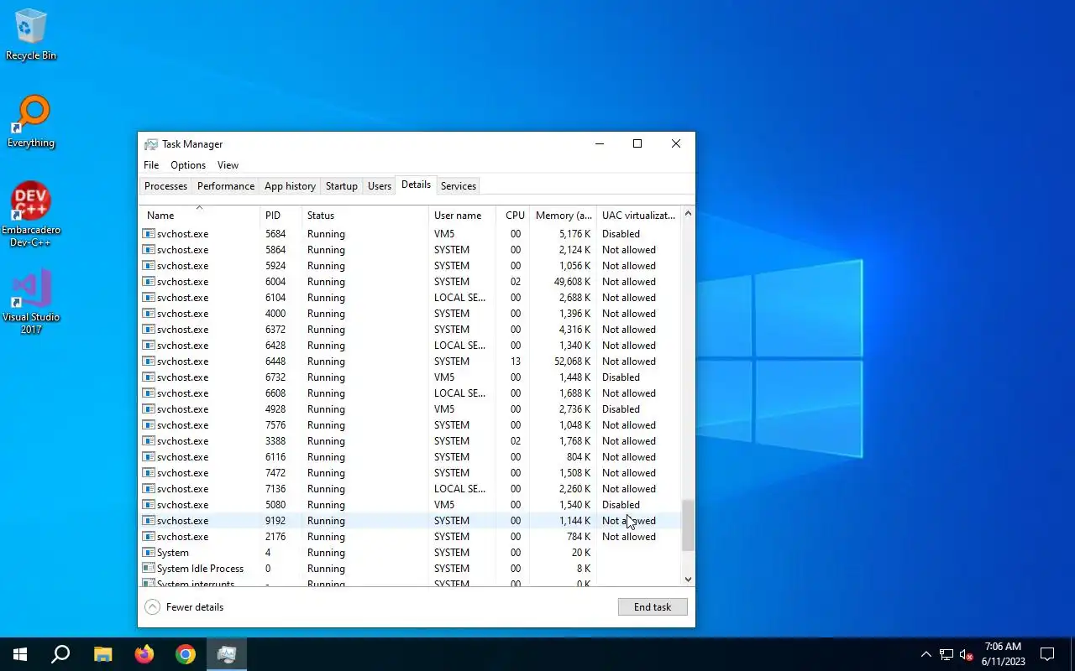The image size is (1075, 671).
Task: Open the Options menu
Action: [188, 165]
